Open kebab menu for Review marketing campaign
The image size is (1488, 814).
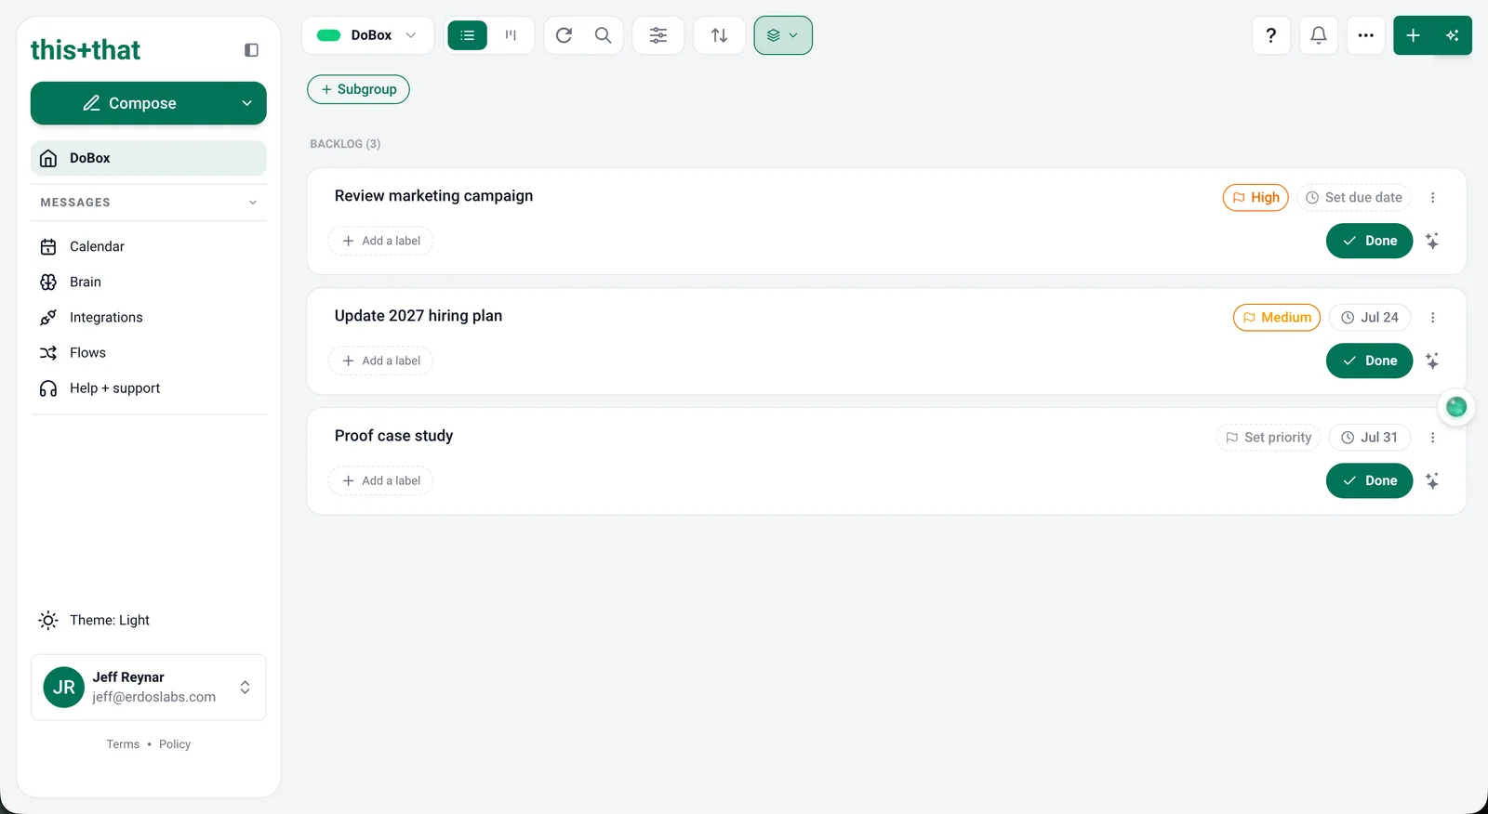(1432, 197)
